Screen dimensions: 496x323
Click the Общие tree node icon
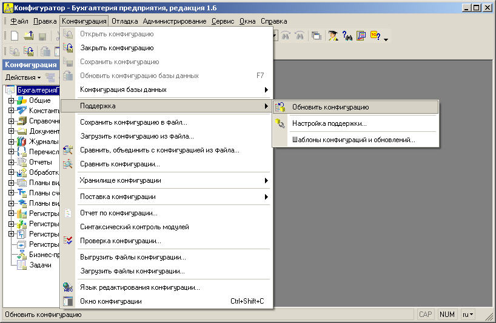tap(21, 100)
